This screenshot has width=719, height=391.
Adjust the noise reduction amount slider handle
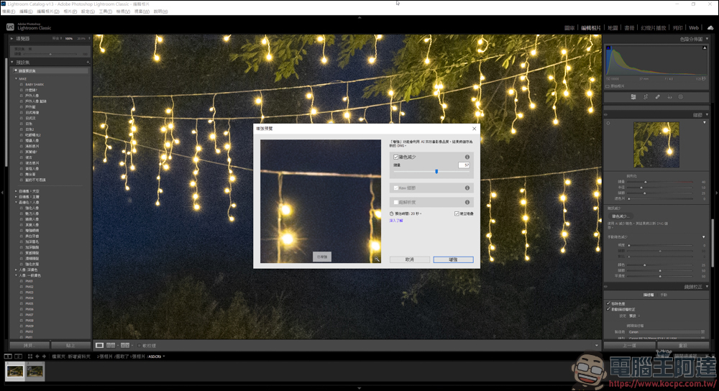tap(436, 172)
